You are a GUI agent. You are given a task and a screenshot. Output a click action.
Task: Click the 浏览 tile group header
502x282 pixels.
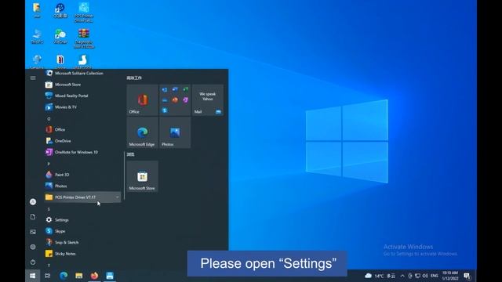tap(131, 154)
